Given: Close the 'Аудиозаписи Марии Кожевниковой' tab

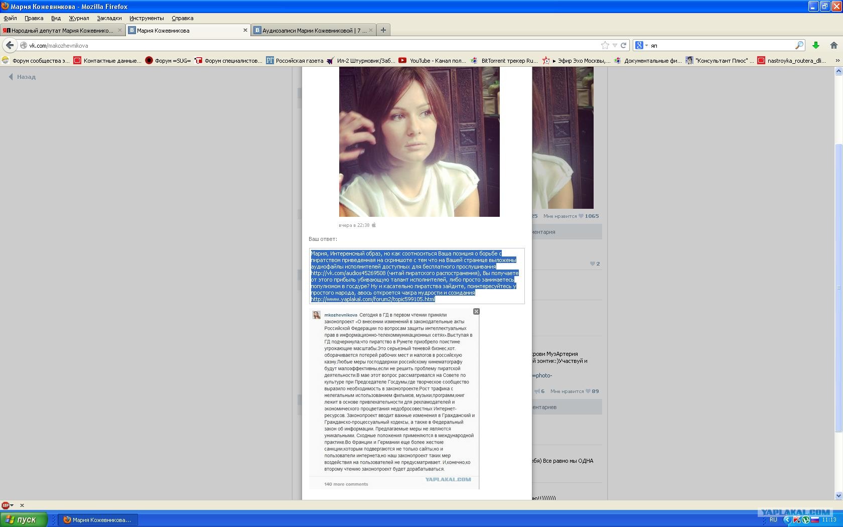Looking at the screenshot, I should pos(371,30).
